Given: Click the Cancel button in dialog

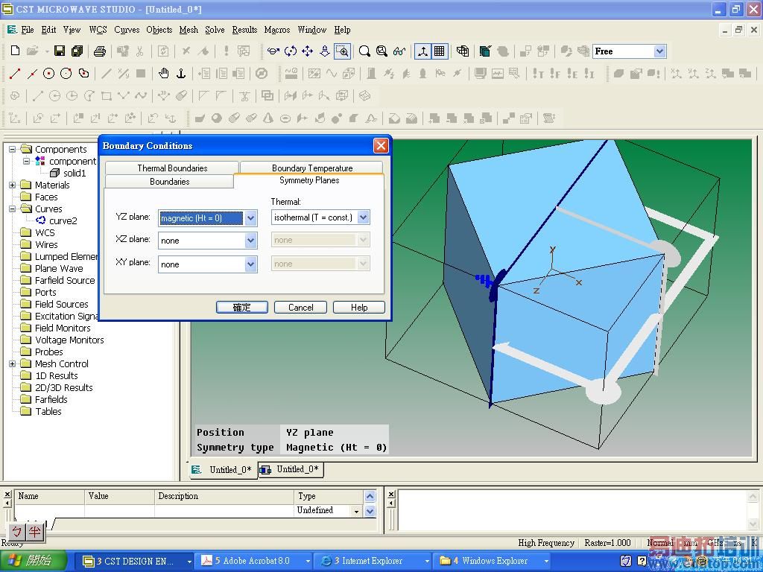Looking at the screenshot, I should click(301, 308).
